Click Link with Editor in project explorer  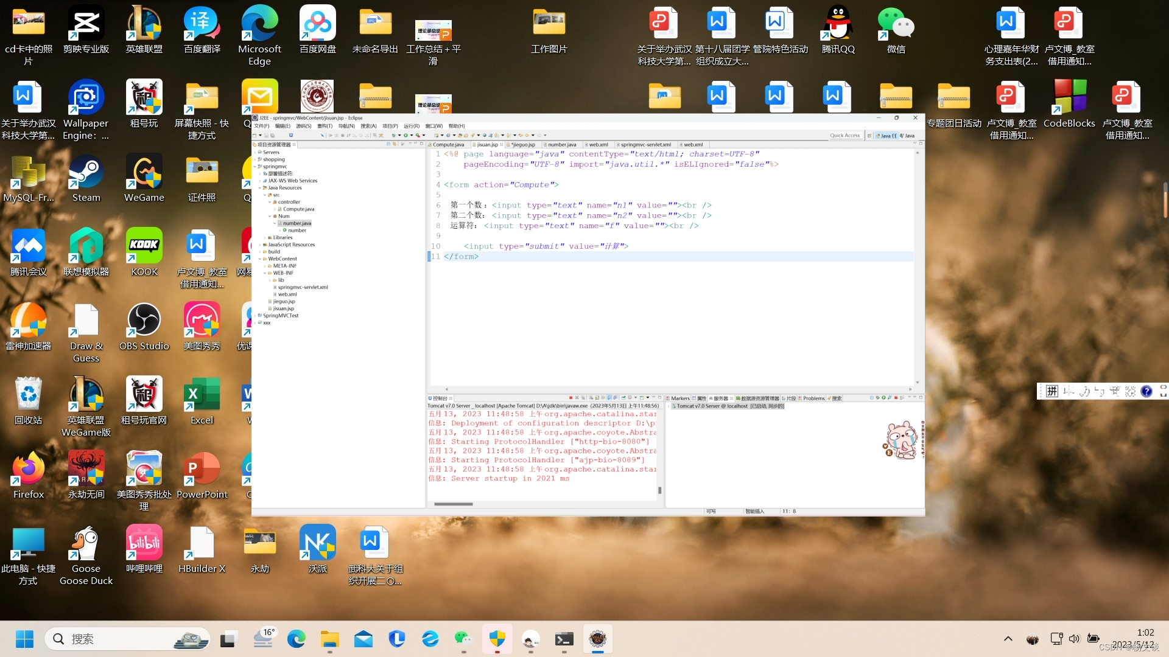pos(395,144)
